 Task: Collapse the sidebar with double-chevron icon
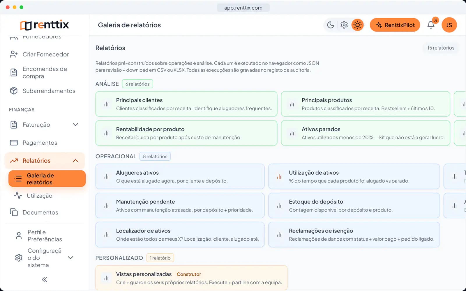(44, 280)
